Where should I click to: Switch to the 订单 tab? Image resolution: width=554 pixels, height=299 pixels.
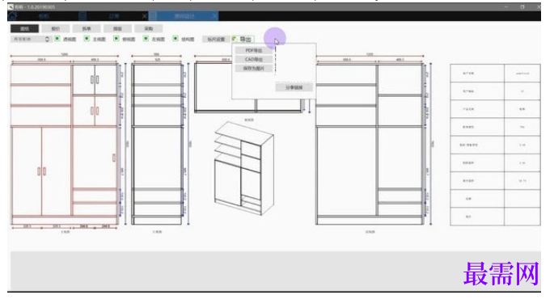(x=114, y=16)
